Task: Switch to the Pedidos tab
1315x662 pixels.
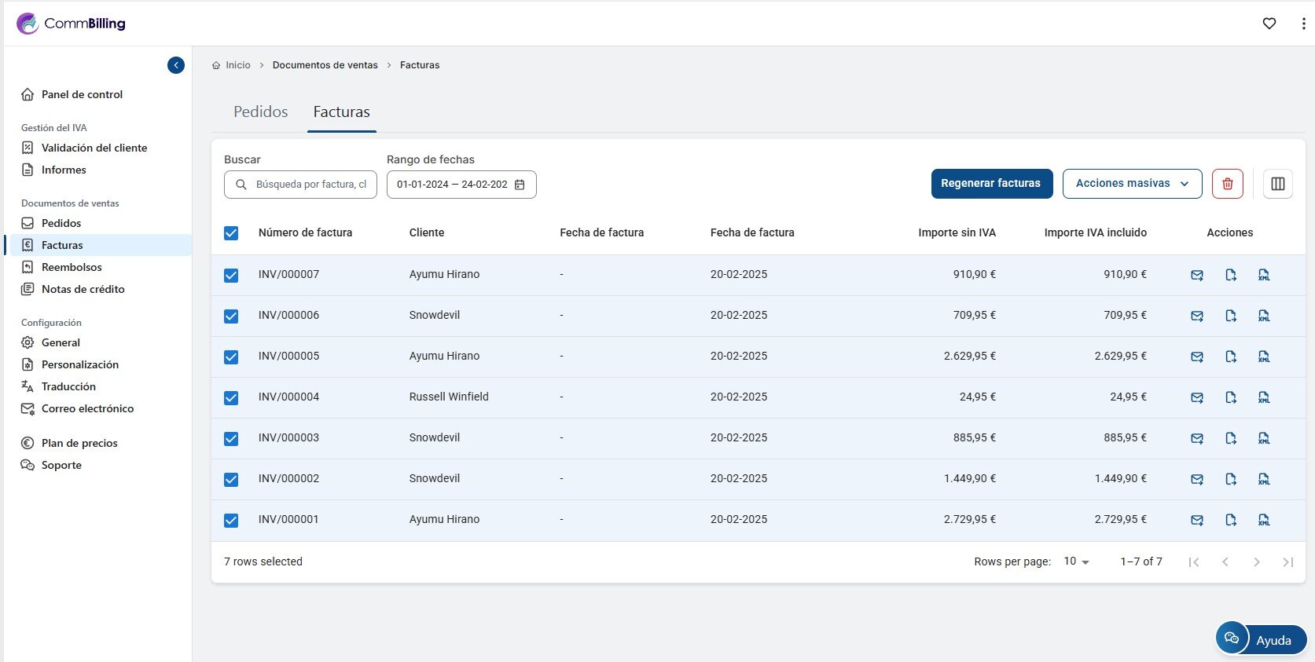Action: [260, 112]
